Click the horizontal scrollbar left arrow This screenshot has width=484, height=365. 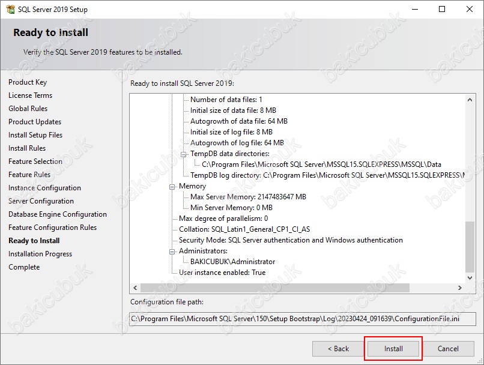[x=135, y=288]
